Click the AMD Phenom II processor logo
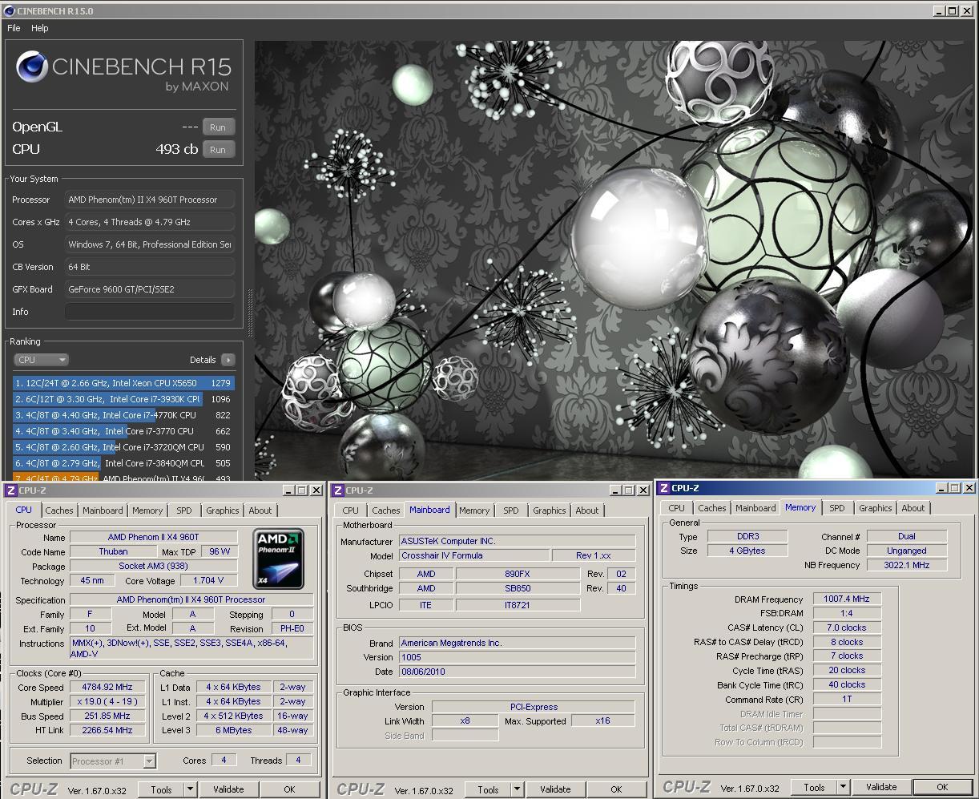This screenshot has height=799, width=979. point(279,559)
